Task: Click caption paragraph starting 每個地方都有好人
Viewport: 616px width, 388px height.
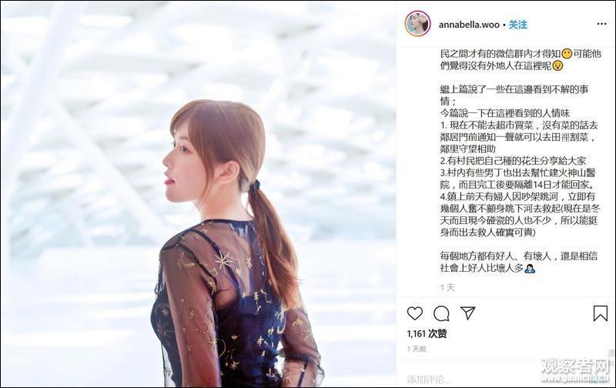Action: (x=518, y=262)
